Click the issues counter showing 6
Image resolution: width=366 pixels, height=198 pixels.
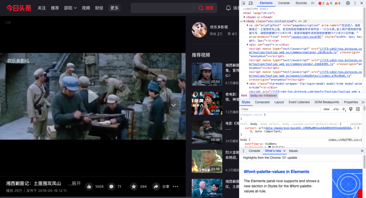click(337, 3)
